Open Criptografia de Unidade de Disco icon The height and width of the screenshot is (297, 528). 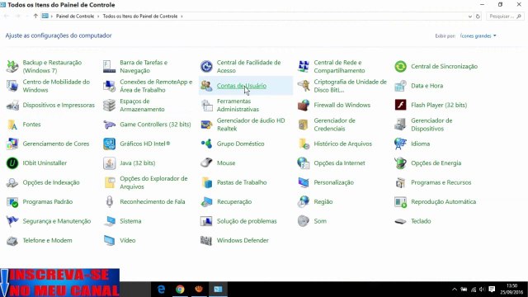coord(304,86)
